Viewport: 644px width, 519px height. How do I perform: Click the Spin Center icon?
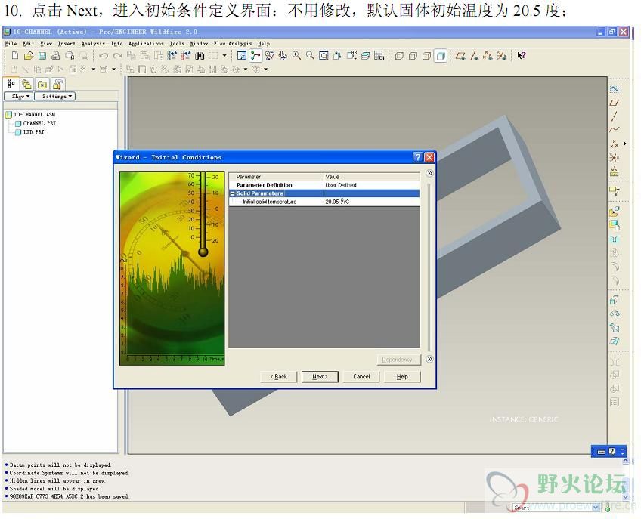[255, 55]
